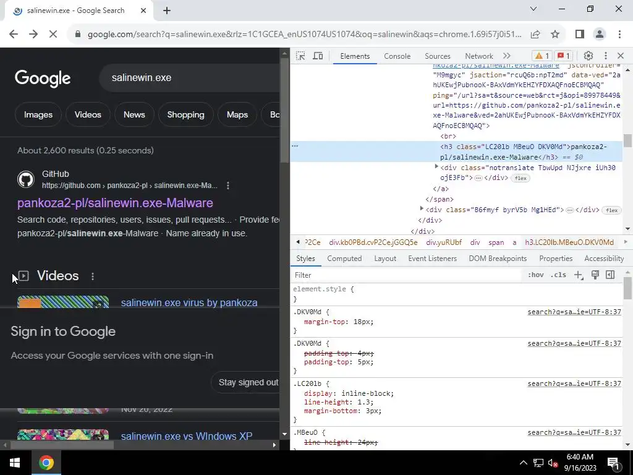Open the Properties pane tab

(556, 259)
